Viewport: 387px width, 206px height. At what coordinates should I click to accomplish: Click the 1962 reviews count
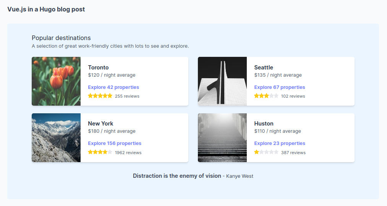tap(128, 153)
